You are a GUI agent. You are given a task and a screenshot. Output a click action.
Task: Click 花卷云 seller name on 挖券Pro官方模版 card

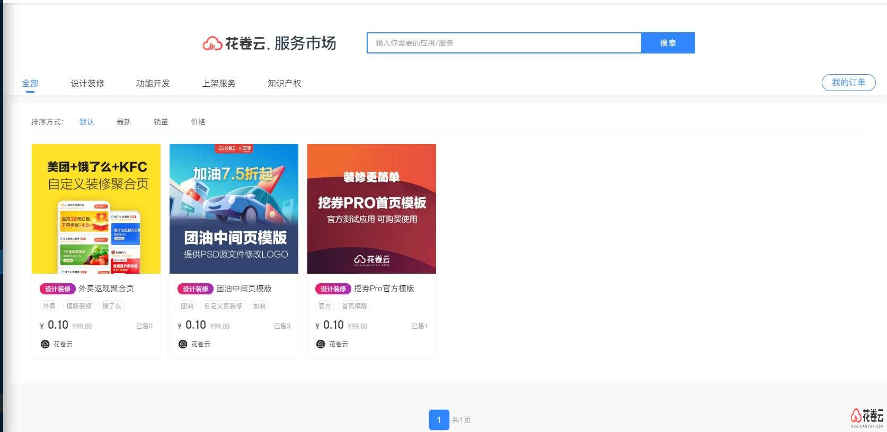pyautogui.click(x=339, y=344)
